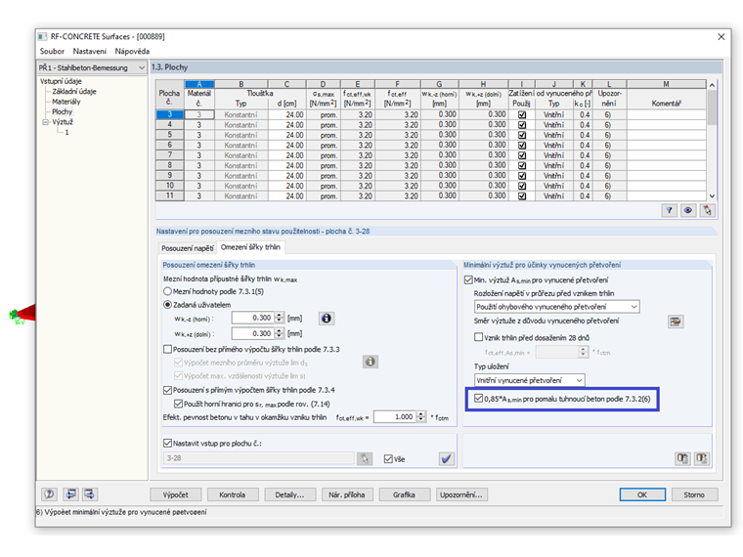
Task: Open the Upozornění... button
Action: (461, 494)
